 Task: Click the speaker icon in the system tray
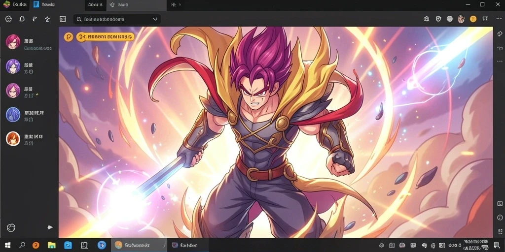424,245
